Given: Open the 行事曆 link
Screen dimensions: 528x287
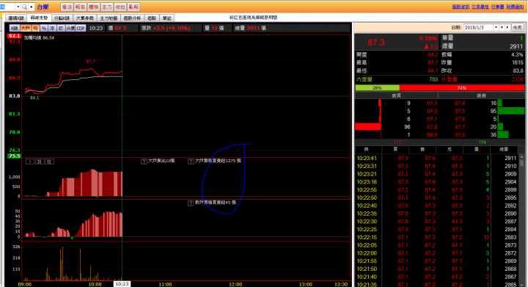Looking at the screenshot, I should 497,7.
